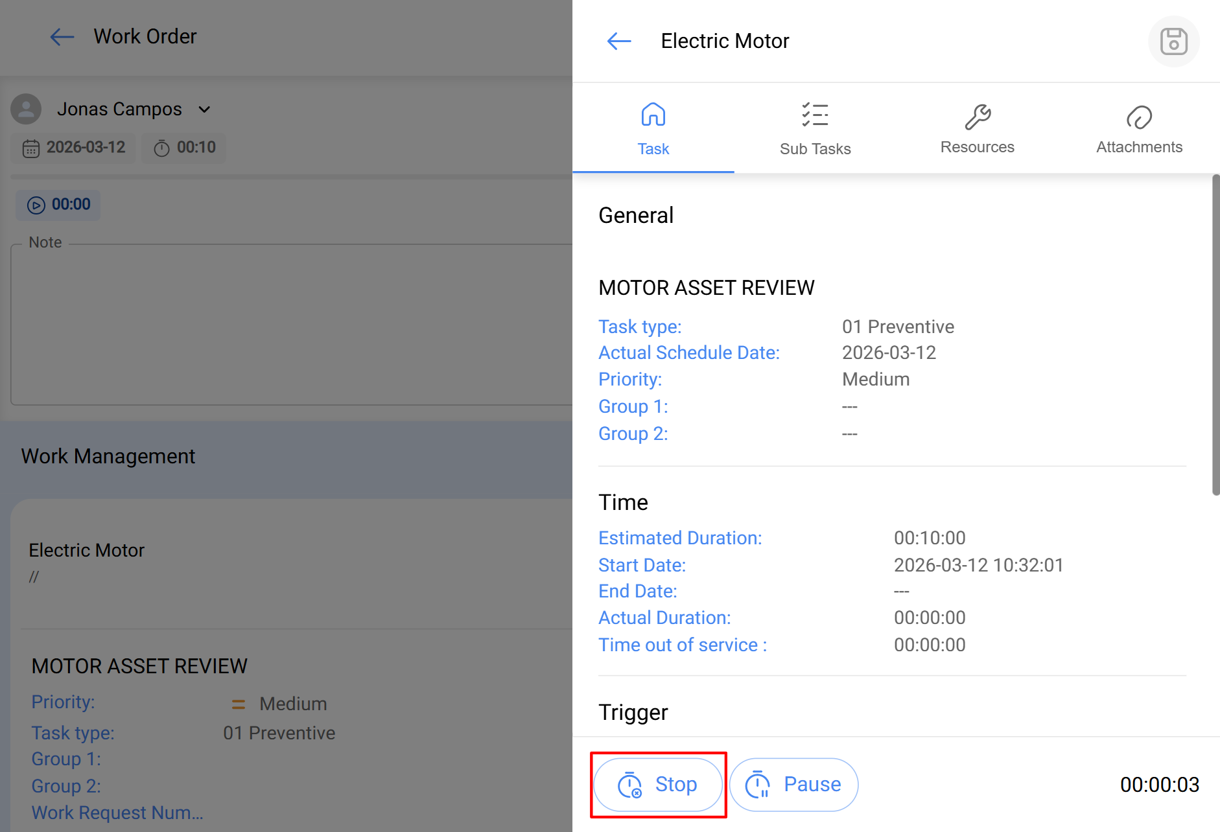This screenshot has width=1220, height=832.
Task: Click the task panel vertical scrollbar
Action: coord(1215,334)
